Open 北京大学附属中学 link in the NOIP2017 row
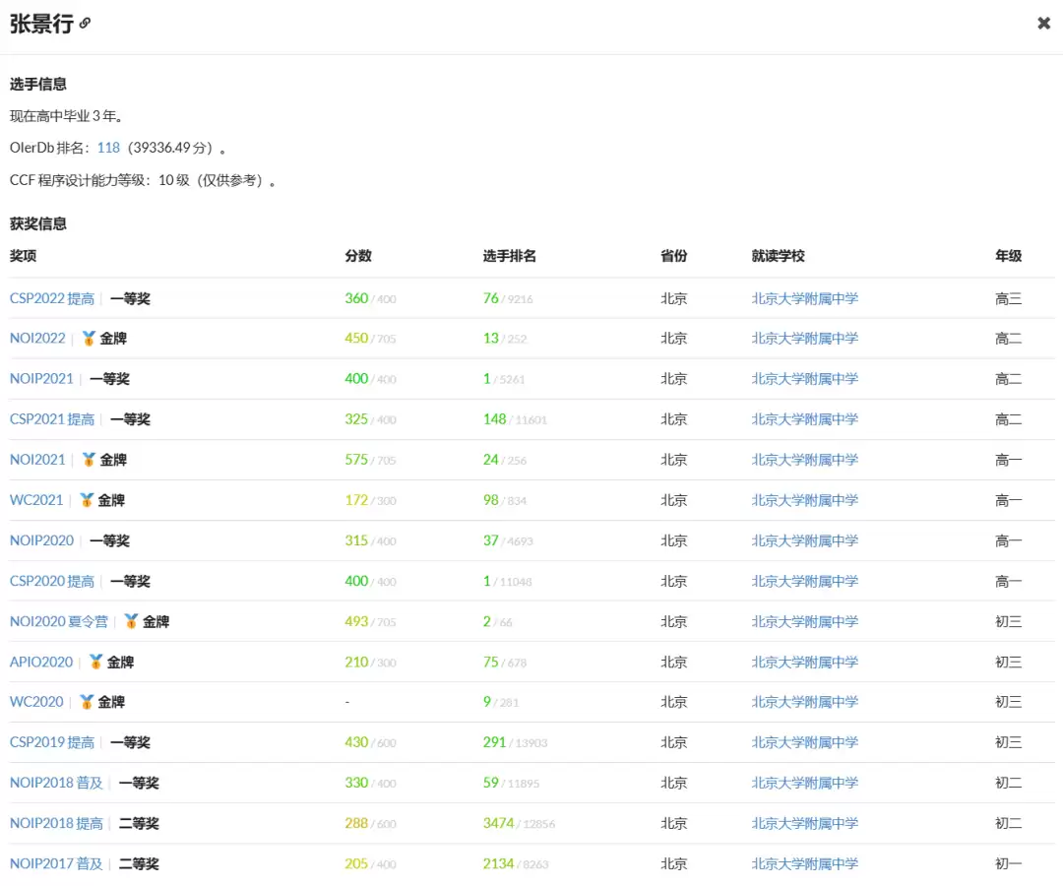1063x886 pixels. pos(804,863)
